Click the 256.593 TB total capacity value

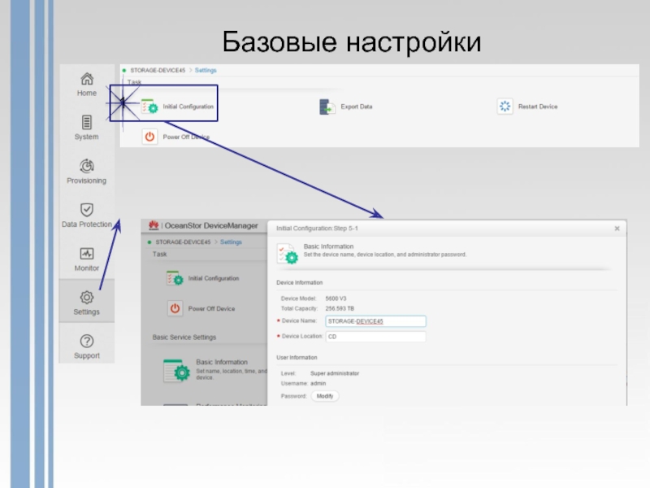coord(340,308)
